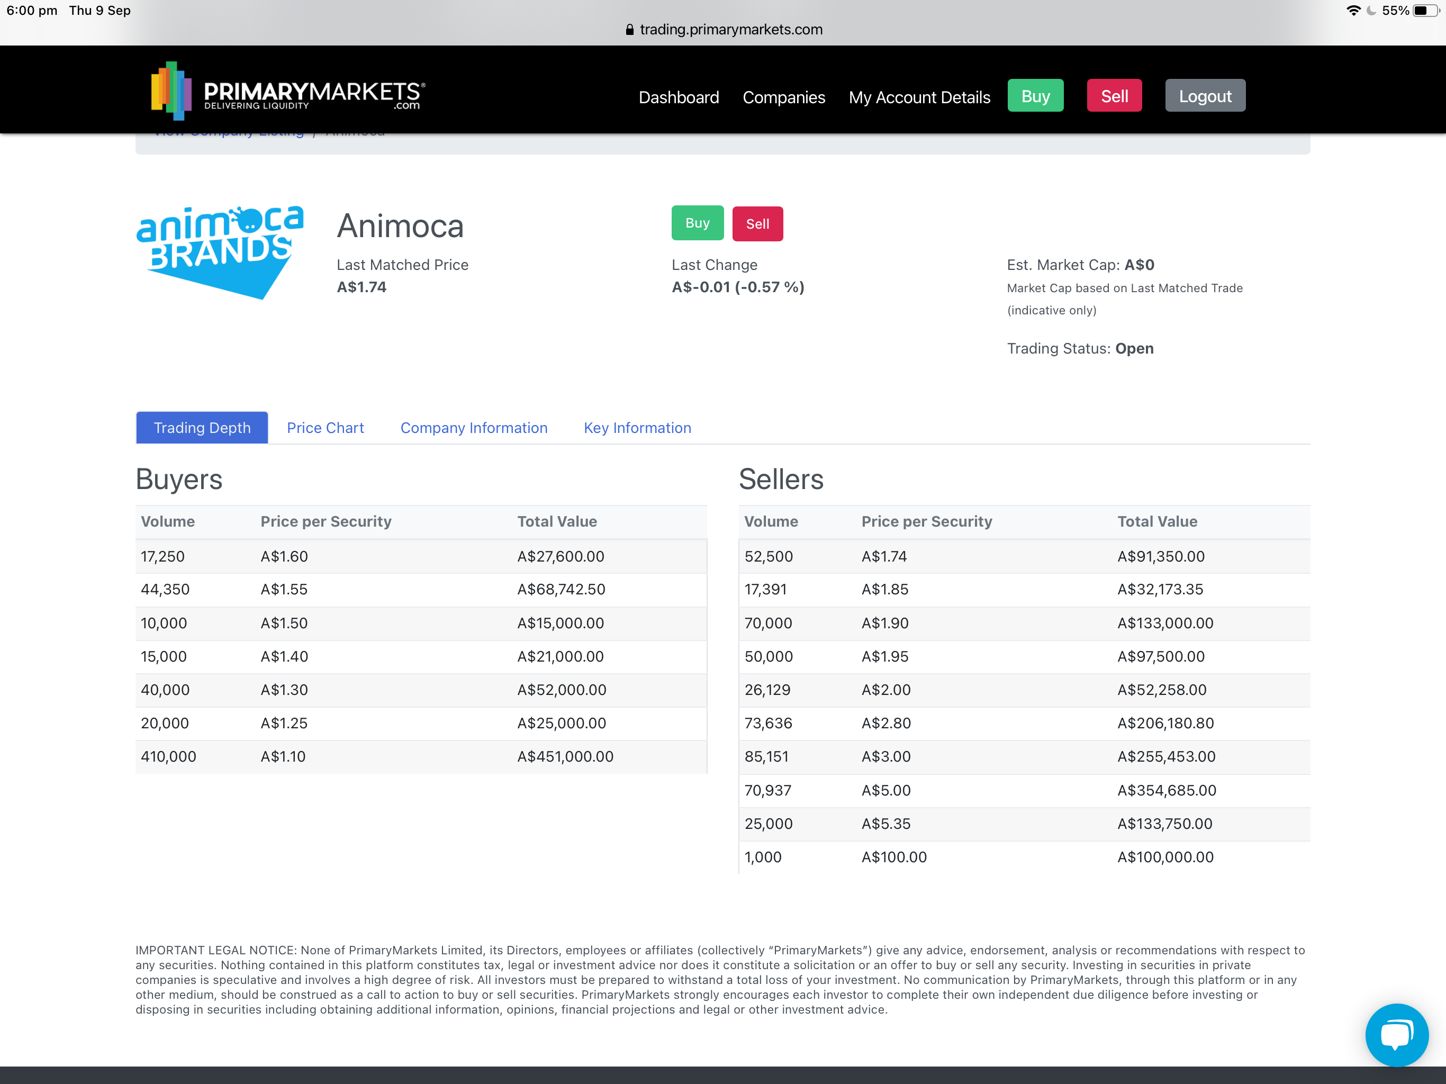Click Buyers volume 17,250
This screenshot has width=1446, height=1084.
[163, 556]
